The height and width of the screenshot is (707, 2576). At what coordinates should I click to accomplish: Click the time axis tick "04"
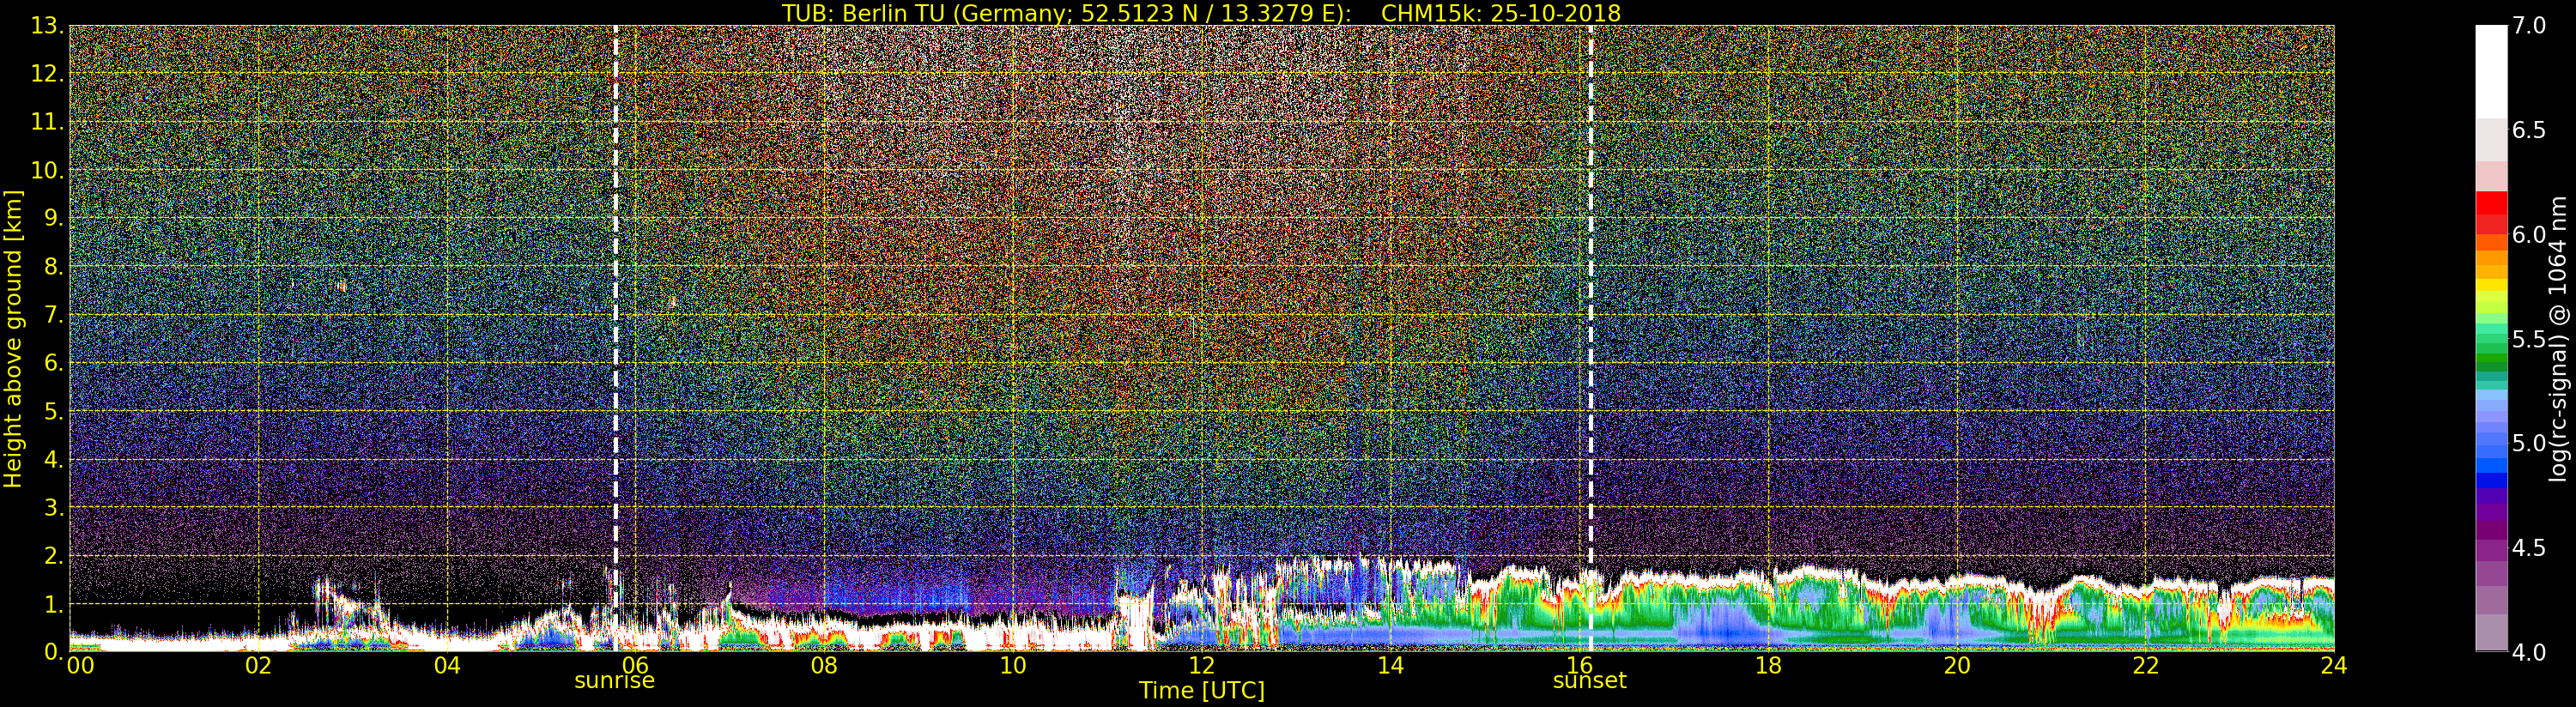(447, 666)
